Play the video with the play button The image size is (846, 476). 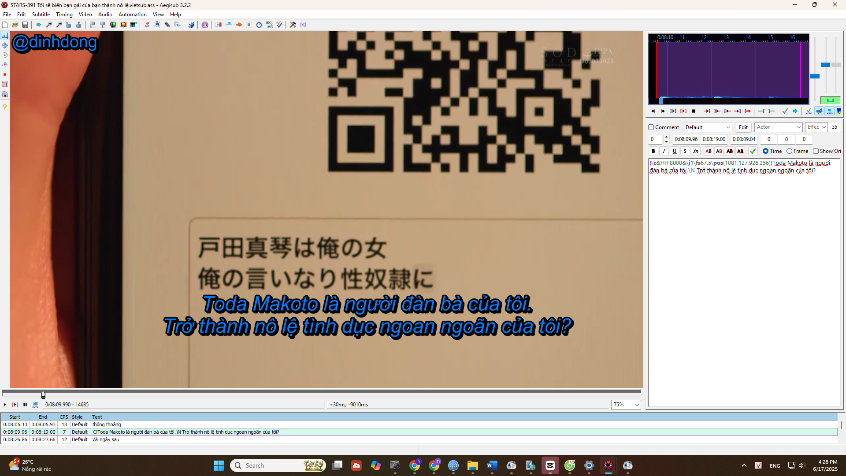[5, 405]
